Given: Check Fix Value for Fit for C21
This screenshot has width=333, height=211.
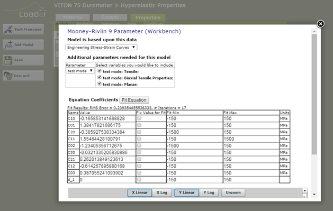Looking at the screenshot, I should pos(139,159).
